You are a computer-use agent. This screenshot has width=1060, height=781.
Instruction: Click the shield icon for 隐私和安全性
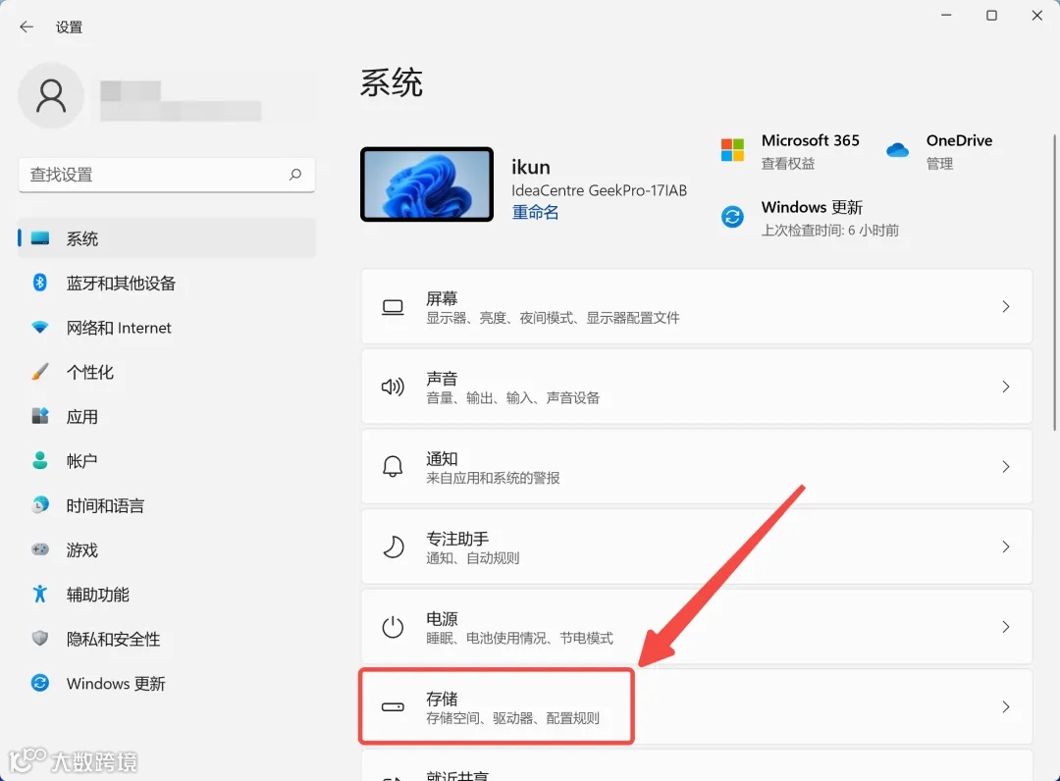click(x=40, y=639)
